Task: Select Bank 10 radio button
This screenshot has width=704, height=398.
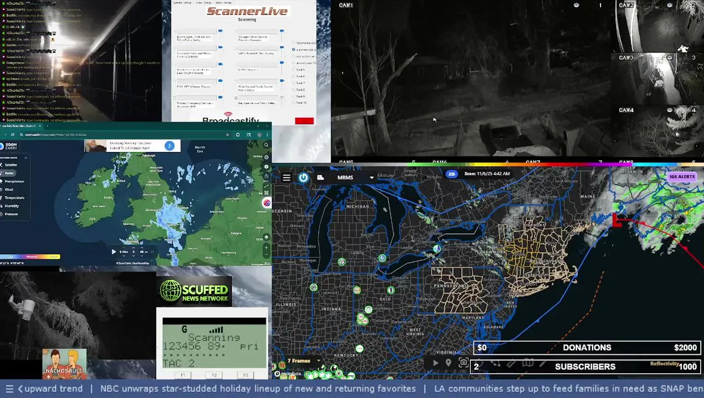Action: tap(293, 103)
